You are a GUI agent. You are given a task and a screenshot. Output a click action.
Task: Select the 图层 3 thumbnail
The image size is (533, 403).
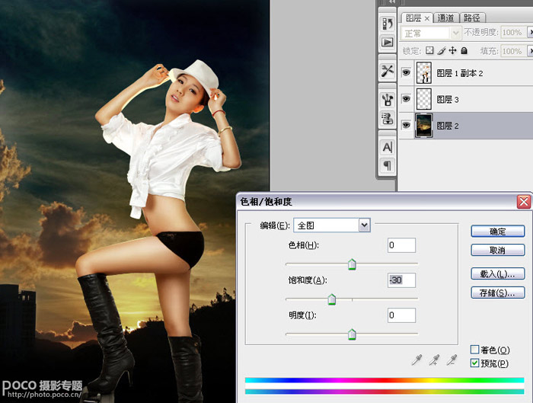point(424,99)
